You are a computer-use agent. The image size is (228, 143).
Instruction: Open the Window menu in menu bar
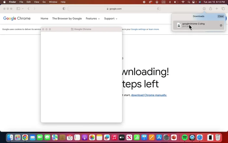(53, 2)
